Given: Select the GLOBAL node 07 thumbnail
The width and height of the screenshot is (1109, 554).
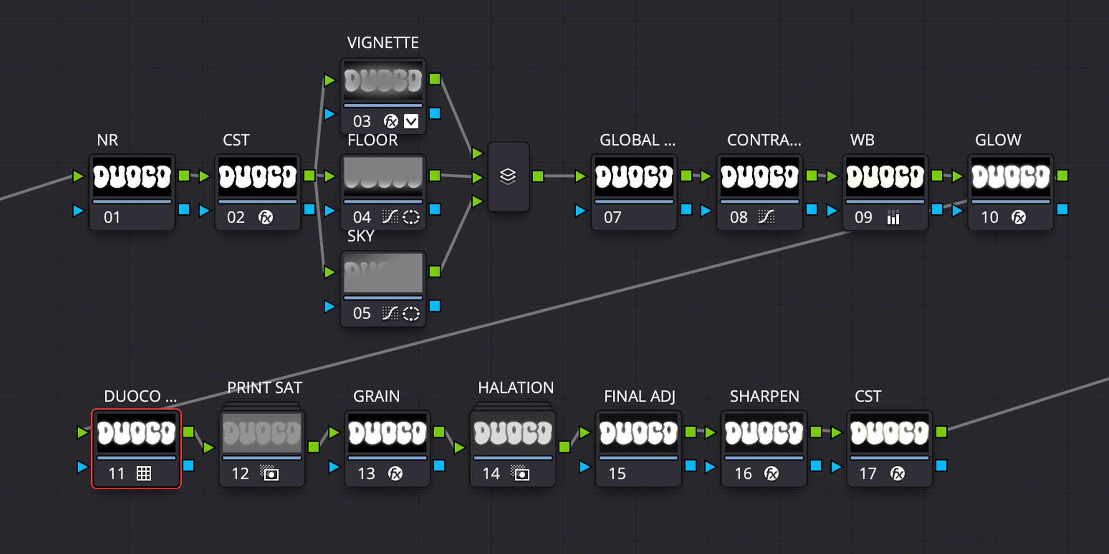Looking at the screenshot, I should 634,177.
